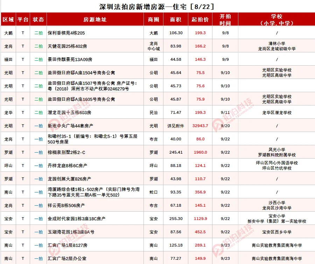Select address 益田假日府邸A座1504号商务公寓

81,73
